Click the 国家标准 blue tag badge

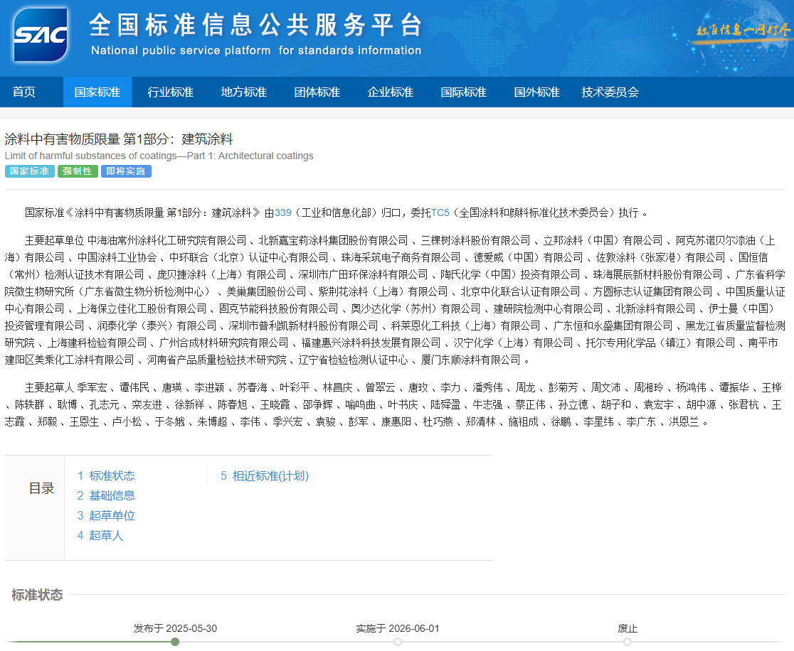tap(29, 171)
